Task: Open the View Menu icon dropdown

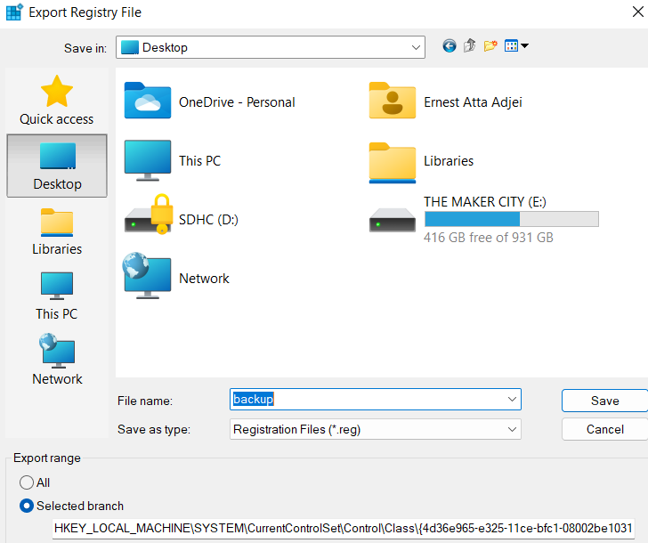Action: pyautogui.click(x=516, y=46)
